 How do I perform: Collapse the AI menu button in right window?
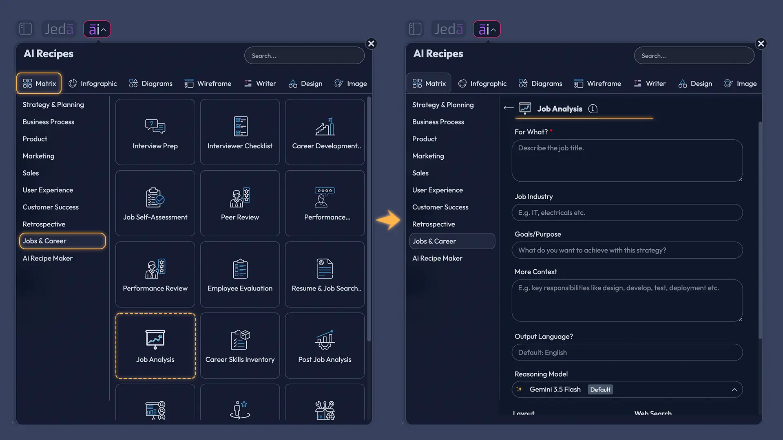pos(487,29)
